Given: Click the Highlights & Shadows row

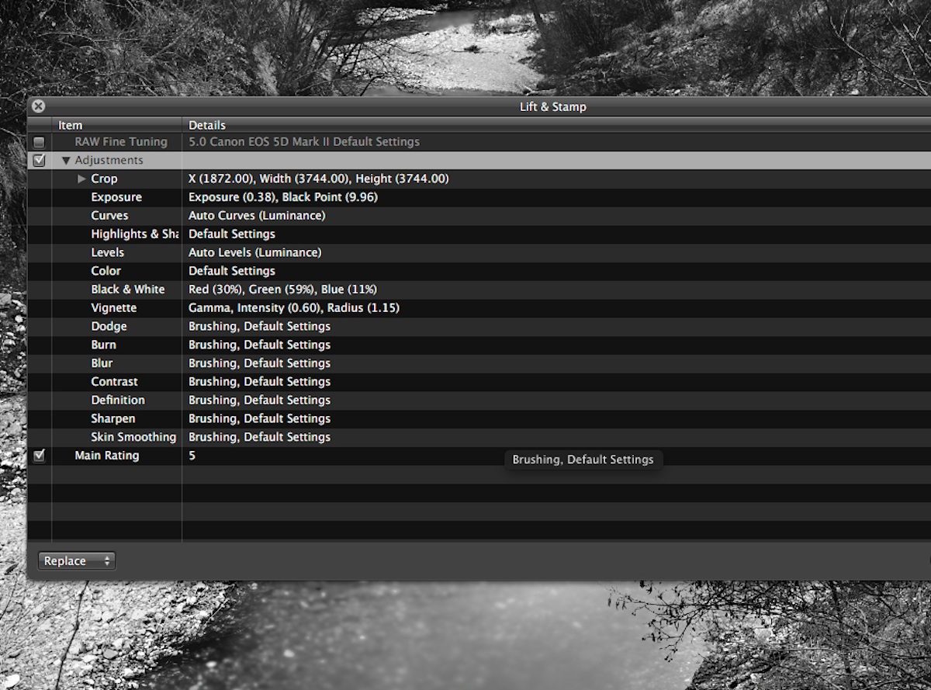Looking at the screenshot, I should (134, 234).
